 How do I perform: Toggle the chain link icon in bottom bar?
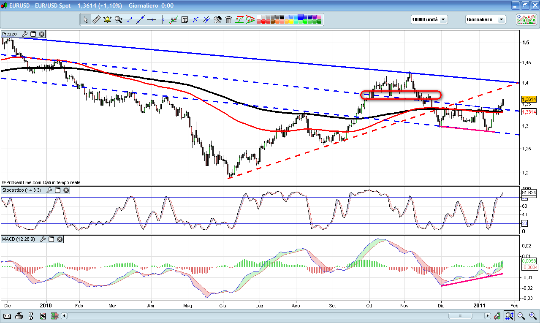[31, 316]
